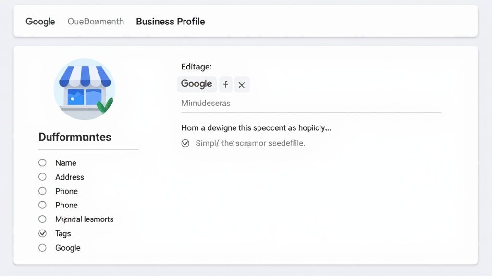This screenshot has height=276, width=492.
Task: Select the Name radio button
Action: tap(42, 162)
